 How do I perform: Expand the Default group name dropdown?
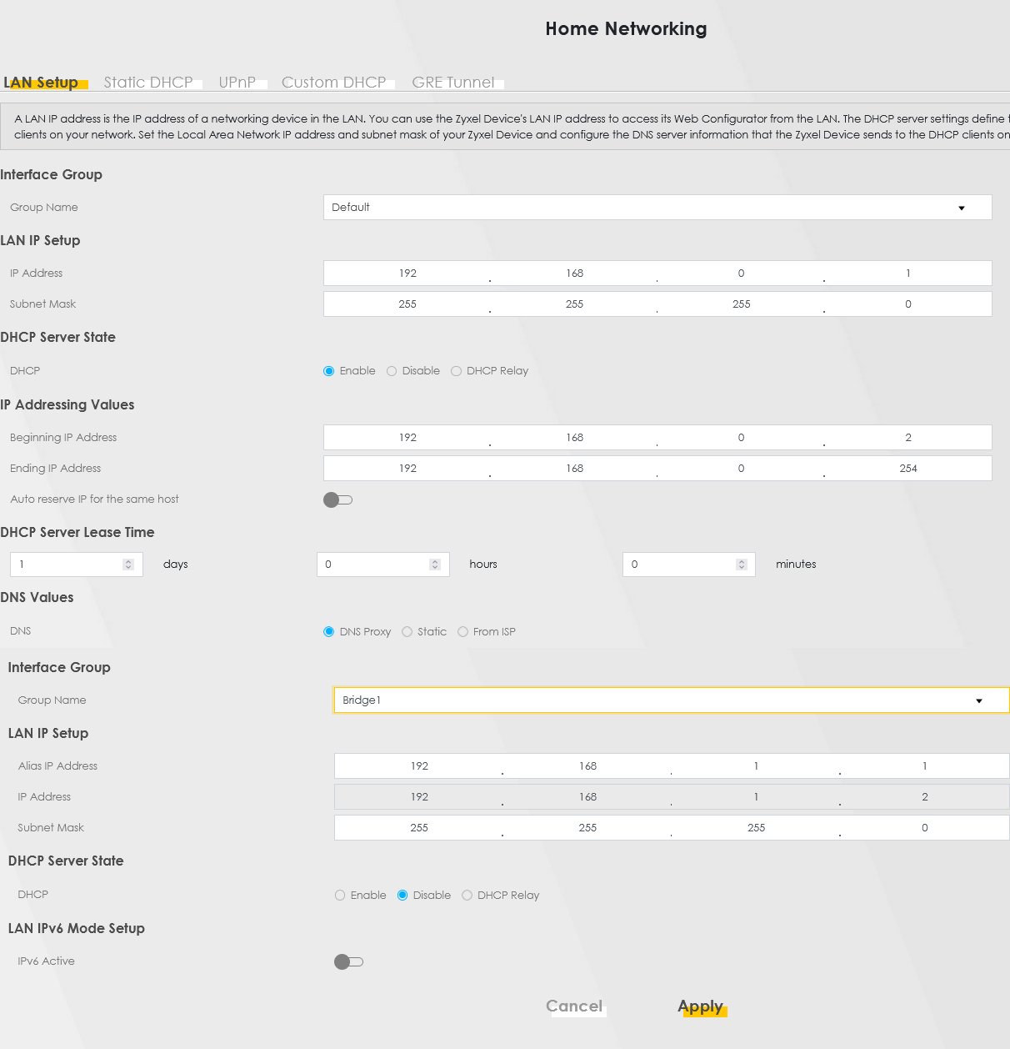[657, 208]
